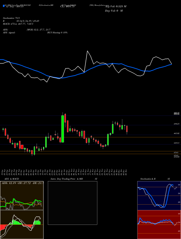Click the tall green candlestick at the spike
The height and width of the screenshot is (239, 181).
[x=63, y=129]
